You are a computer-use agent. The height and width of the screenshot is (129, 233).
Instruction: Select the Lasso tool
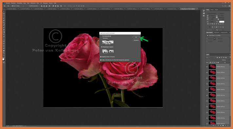[x=4, y=18]
